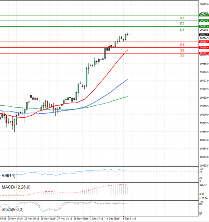Click the red 20315.4 price tag

204,42
